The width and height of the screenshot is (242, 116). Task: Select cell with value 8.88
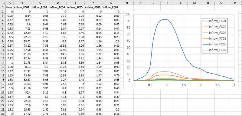(x=40, y=59)
